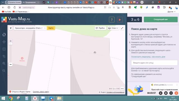The width and height of the screenshot is (179, 101).
Task: Open Условия использования link
Action: coord(115,92)
